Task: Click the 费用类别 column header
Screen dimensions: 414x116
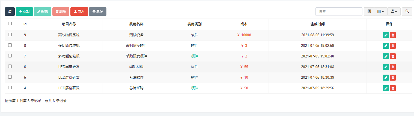Action: 194,24
